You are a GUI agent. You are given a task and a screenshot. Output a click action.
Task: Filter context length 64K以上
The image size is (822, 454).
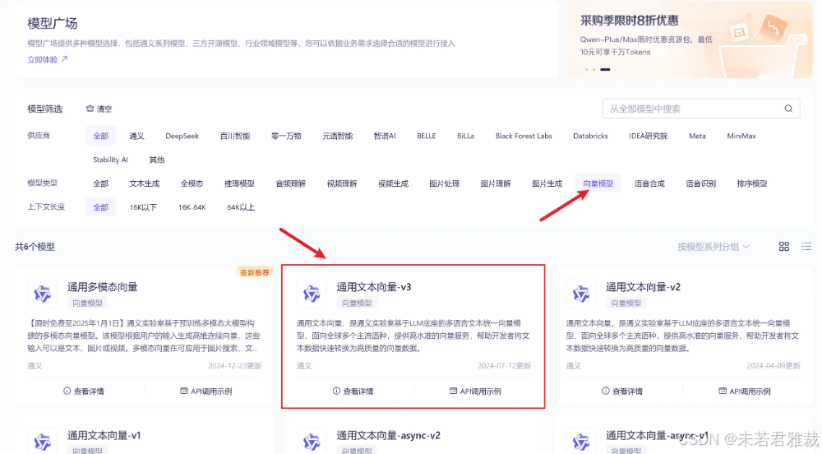click(241, 207)
